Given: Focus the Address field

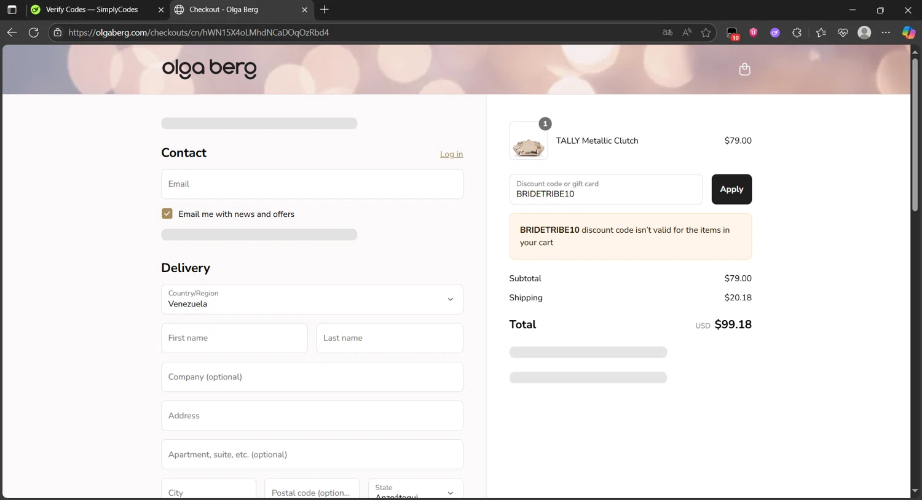Looking at the screenshot, I should click(x=312, y=415).
